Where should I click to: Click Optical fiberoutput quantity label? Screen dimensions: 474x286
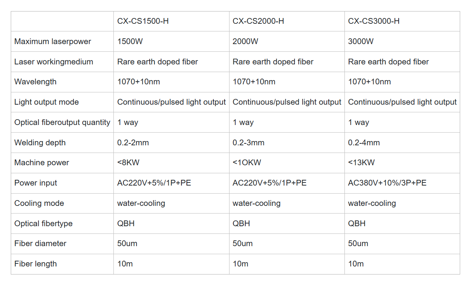(x=62, y=122)
